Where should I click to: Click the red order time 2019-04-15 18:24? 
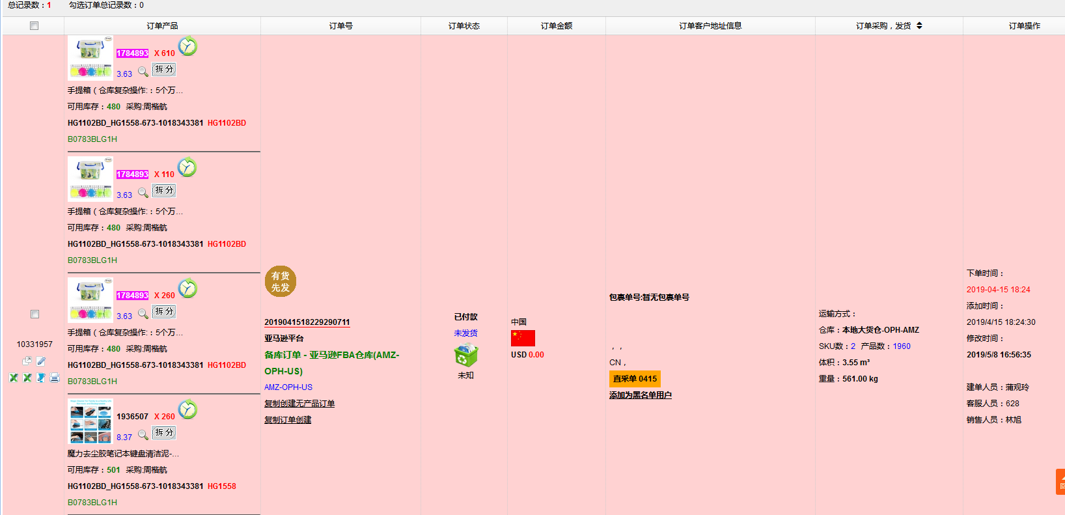point(999,290)
